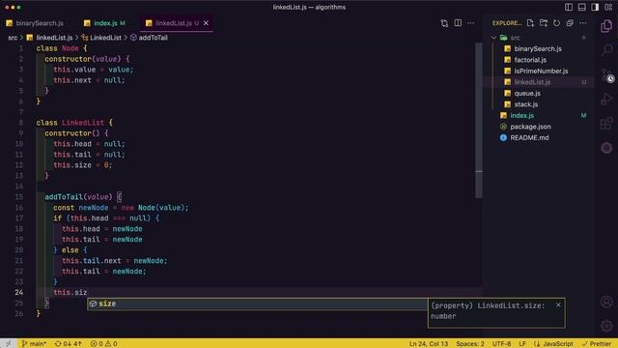Viewport: 618px width, 348px height.
Task: Open the round extension icon below Extensions
Action: [606, 148]
